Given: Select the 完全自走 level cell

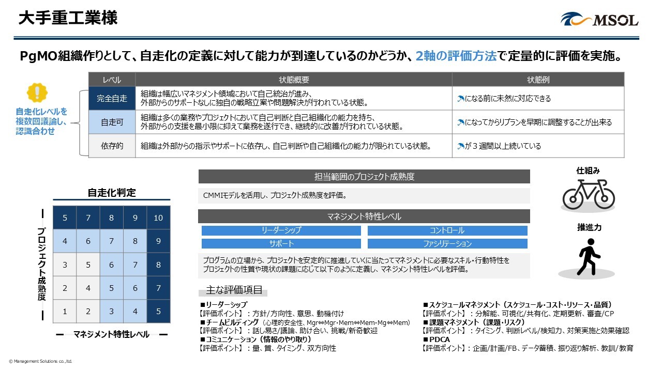Looking at the screenshot, I should tap(112, 98).
